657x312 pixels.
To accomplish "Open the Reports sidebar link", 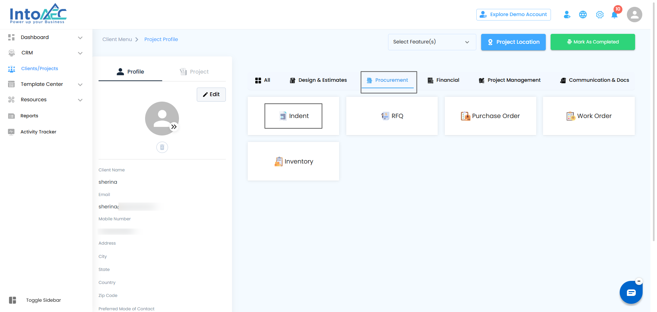I will pos(29,116).
